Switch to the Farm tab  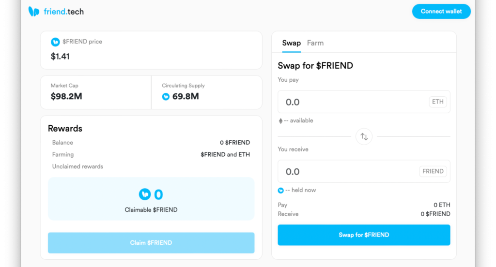315,43
